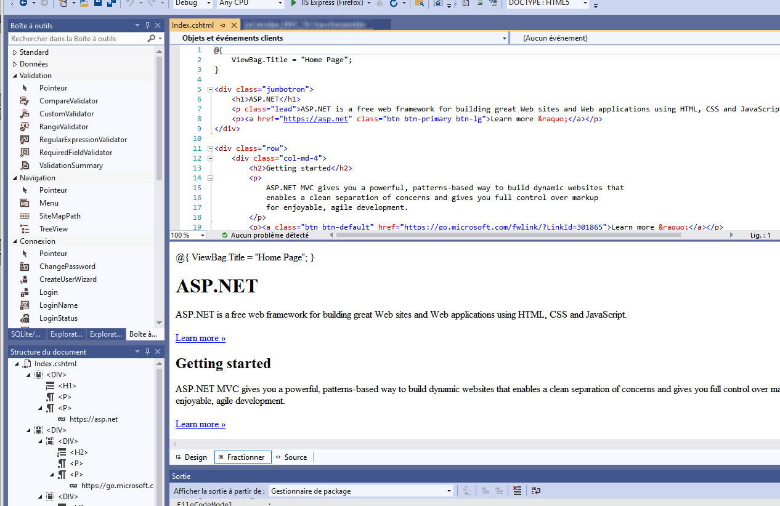Select https://asp.net node in Structure du document
The image size is (780, 506).
tap(94, 419)
